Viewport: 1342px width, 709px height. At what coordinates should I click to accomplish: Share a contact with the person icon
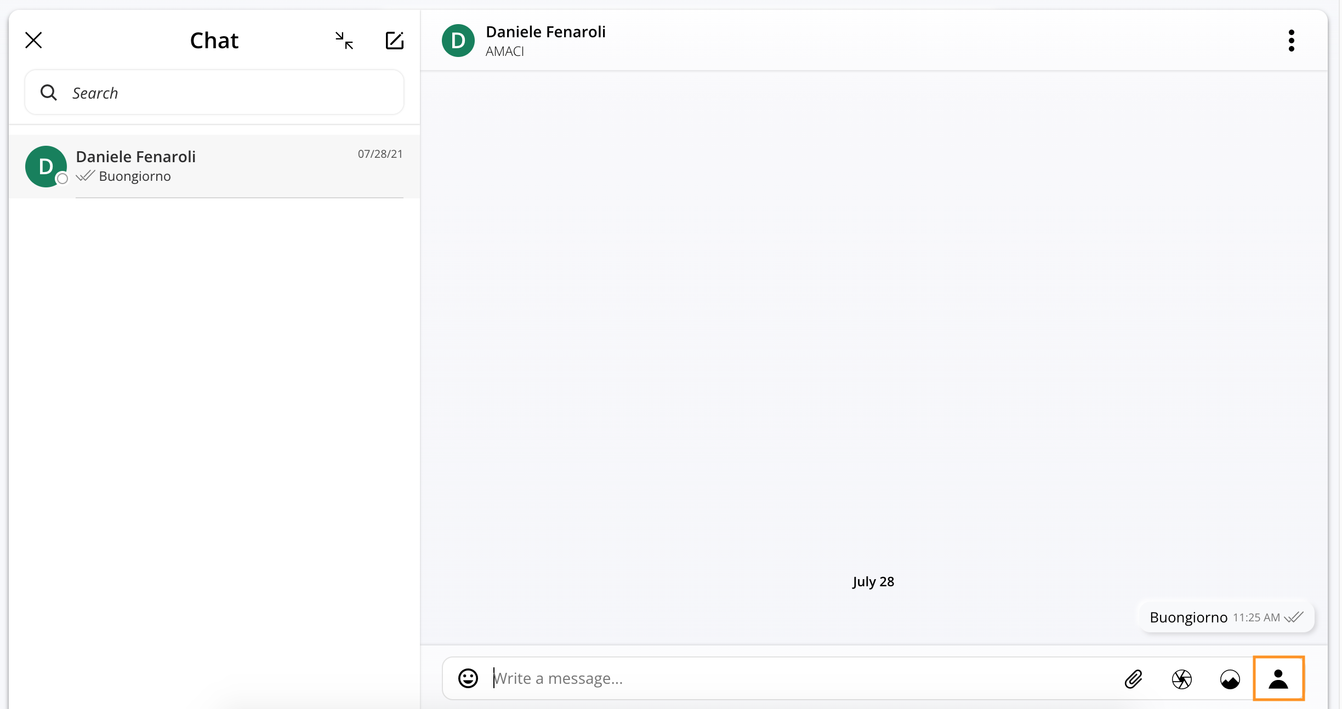coord(1278,679)
